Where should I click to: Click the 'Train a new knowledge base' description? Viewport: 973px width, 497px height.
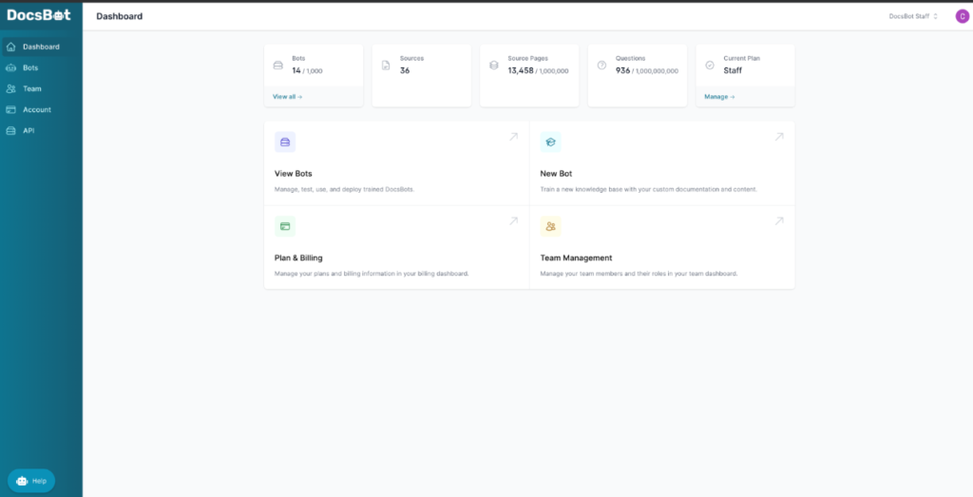(648, 189)
